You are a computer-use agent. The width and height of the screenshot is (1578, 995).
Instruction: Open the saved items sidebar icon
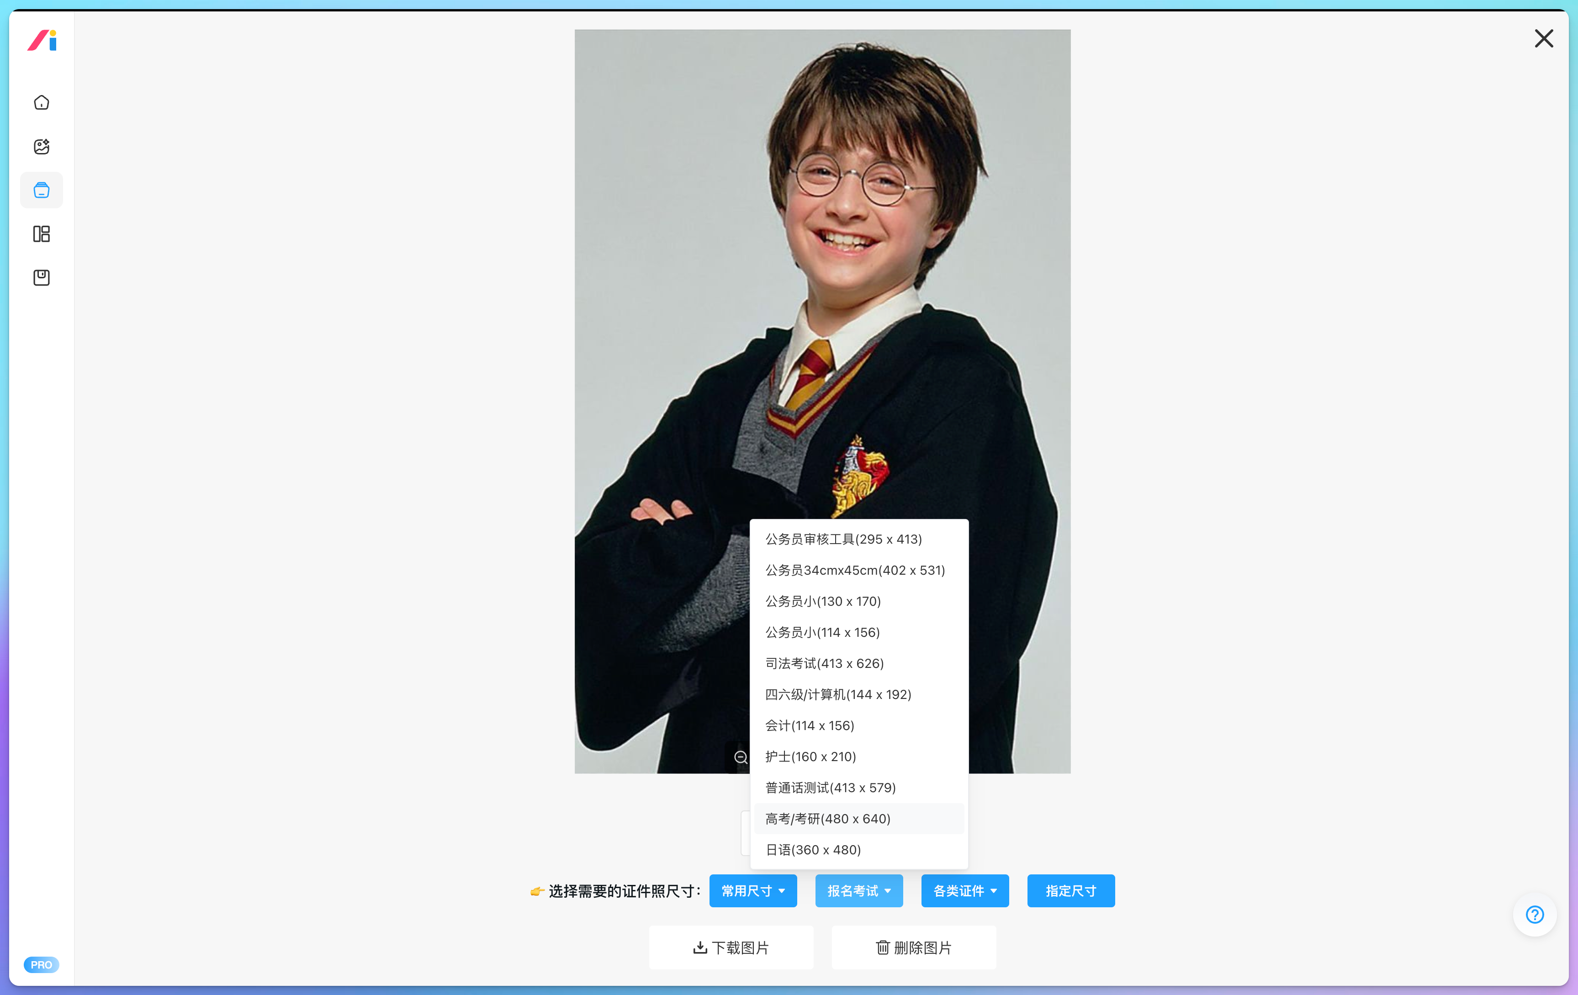(41, 277)
